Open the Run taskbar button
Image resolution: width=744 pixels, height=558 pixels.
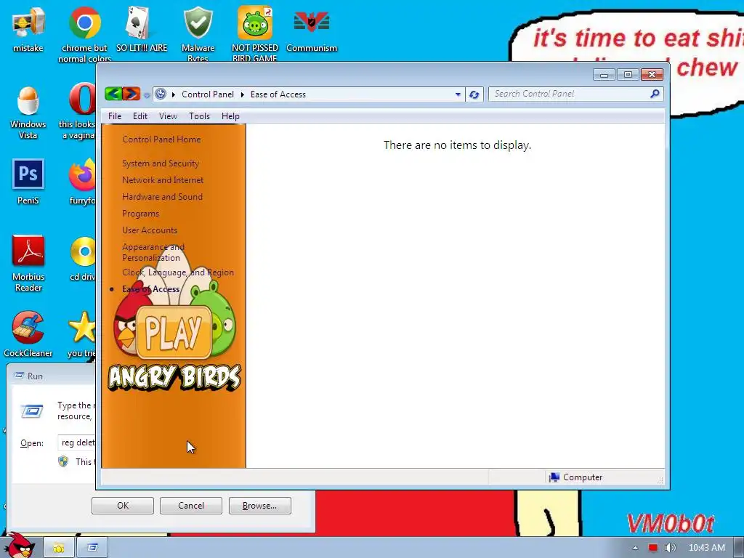(92, 548)
